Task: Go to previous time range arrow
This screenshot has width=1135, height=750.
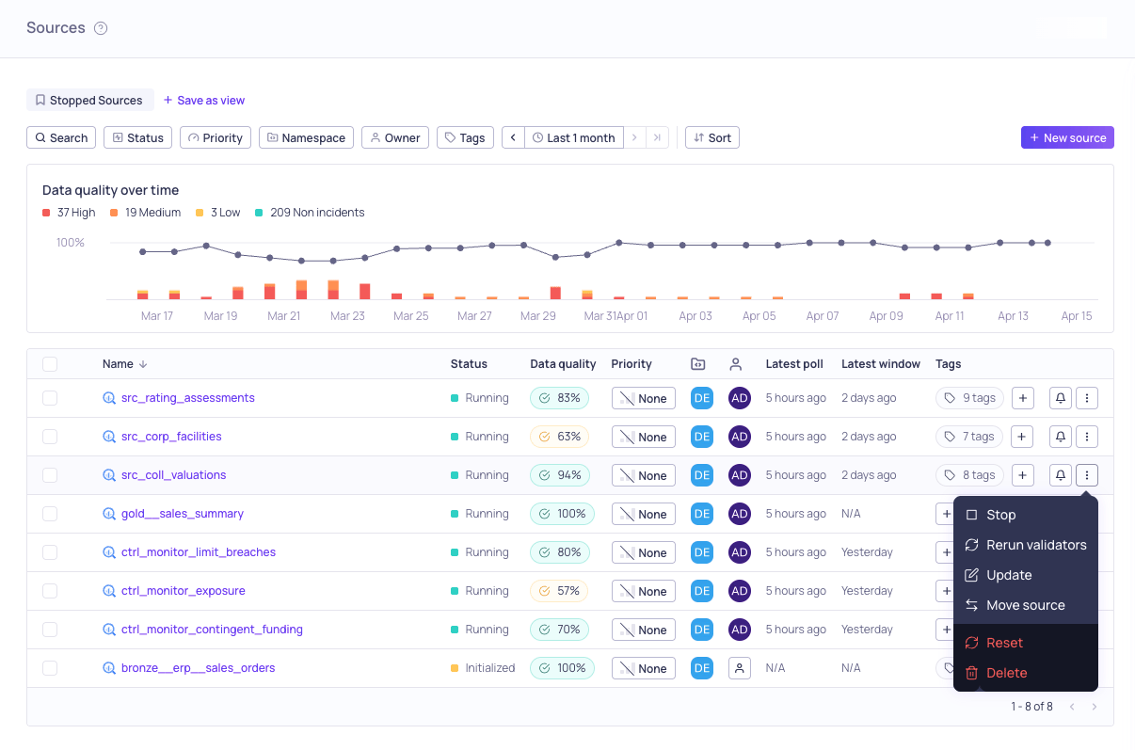Action: (513, 137)
